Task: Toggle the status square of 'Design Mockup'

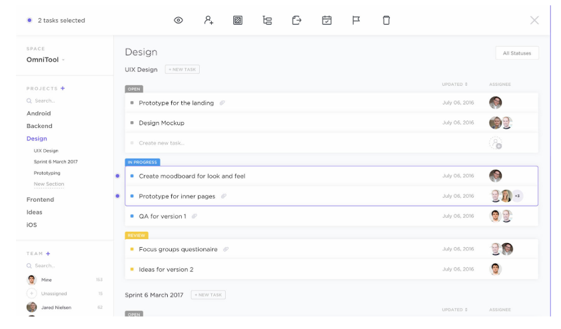Action: tap(132, 123)
